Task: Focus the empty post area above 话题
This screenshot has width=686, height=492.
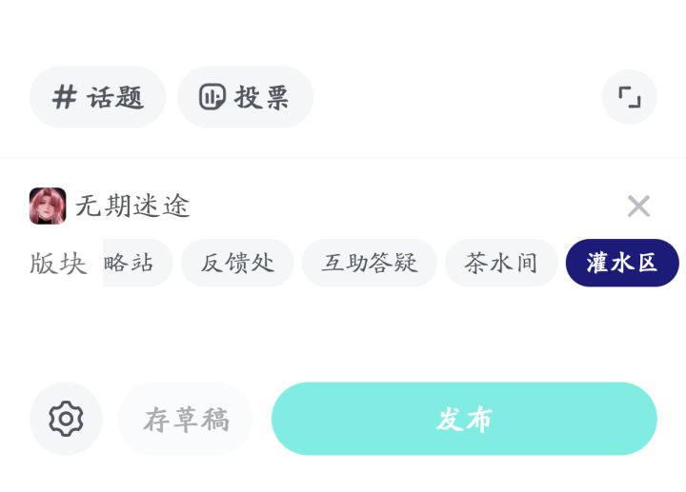Action: click(x=343, y=30)
